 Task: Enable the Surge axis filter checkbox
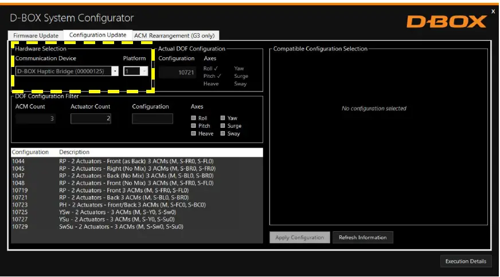pyautogui.click(x=222, y=125)
